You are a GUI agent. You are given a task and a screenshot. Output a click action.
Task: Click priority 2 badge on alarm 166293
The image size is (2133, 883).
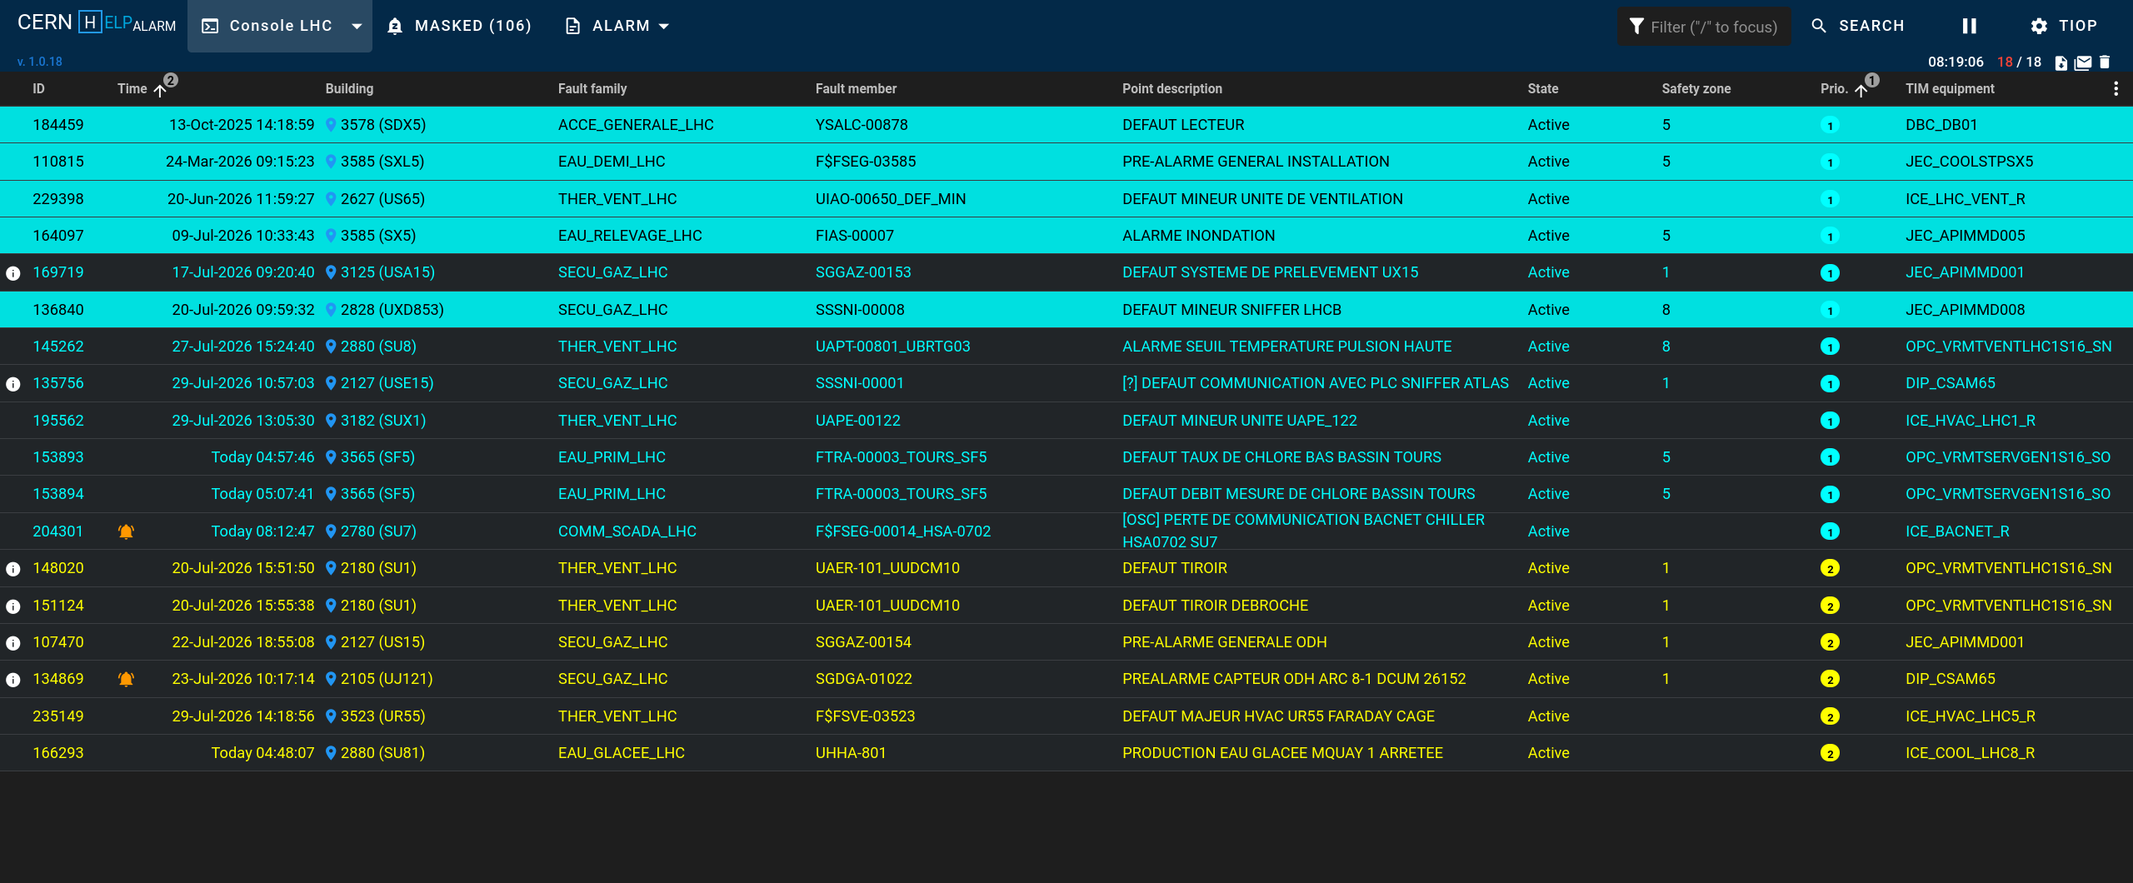click(x=1830, y=753)
